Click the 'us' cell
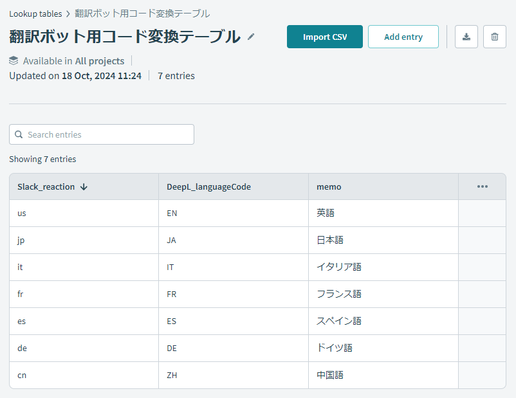The image size is (516, 398). pos(84,213)
